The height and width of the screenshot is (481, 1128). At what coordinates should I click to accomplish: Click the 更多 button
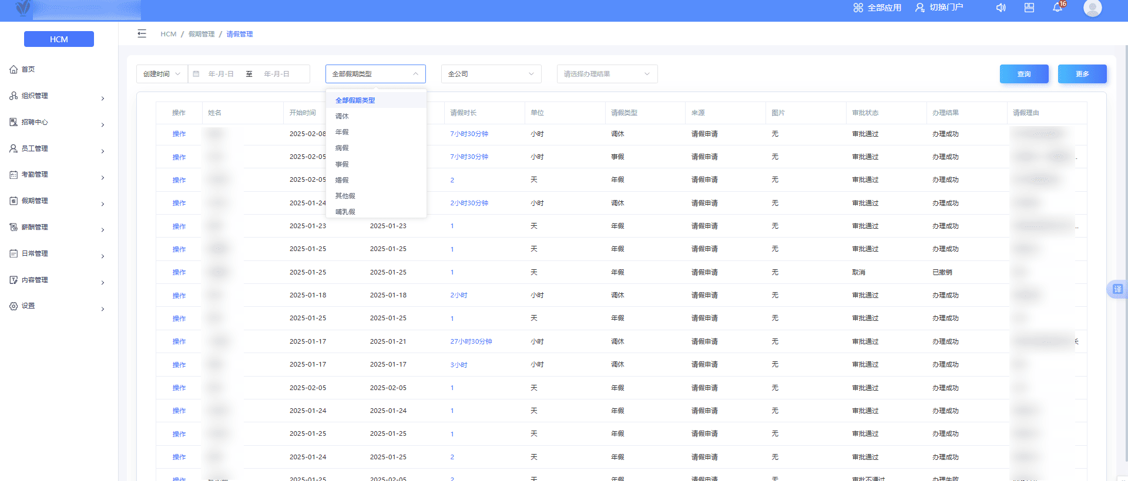(1082, 74)
